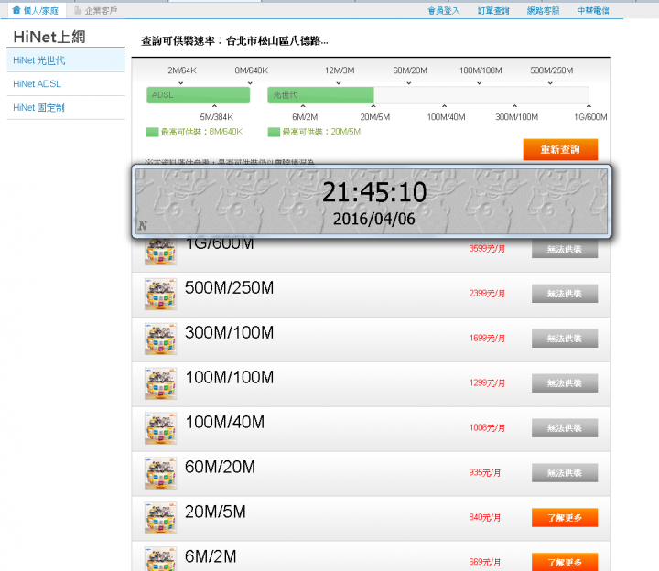Click 無法供裝 button for 60M/20M plan

click(x=565, y=473)
